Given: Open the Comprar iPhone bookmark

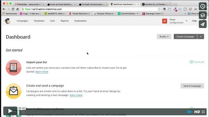Looking at the screenshot, I should tap(104, 13).
